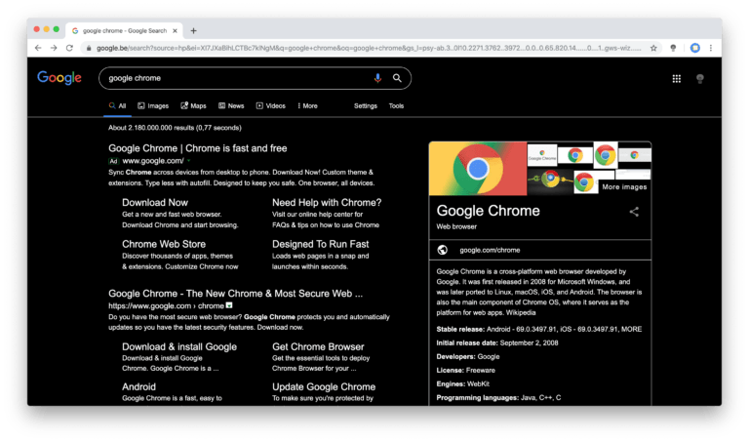Click the address bar URL

pyautogui.click(x=368, y=48)
